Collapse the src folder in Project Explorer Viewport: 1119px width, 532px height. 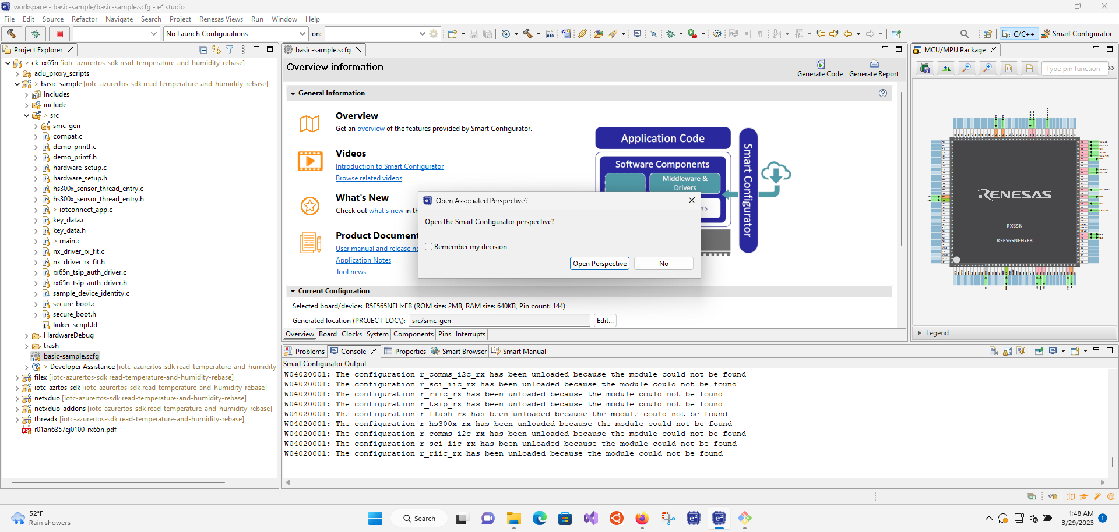point(27,115)
